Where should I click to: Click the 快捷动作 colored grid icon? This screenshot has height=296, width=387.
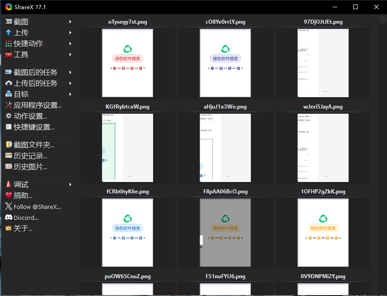coord(8,44)
